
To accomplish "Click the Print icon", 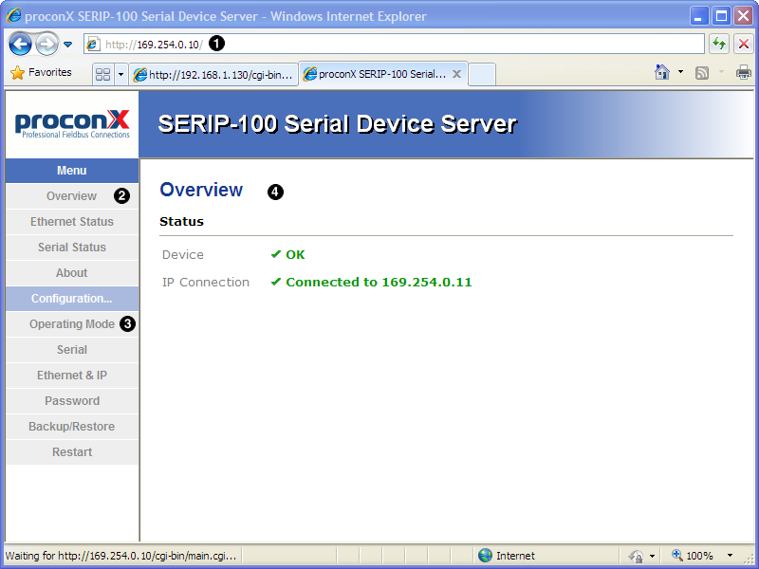I will 744,73.
